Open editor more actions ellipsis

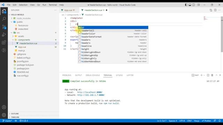220,10
